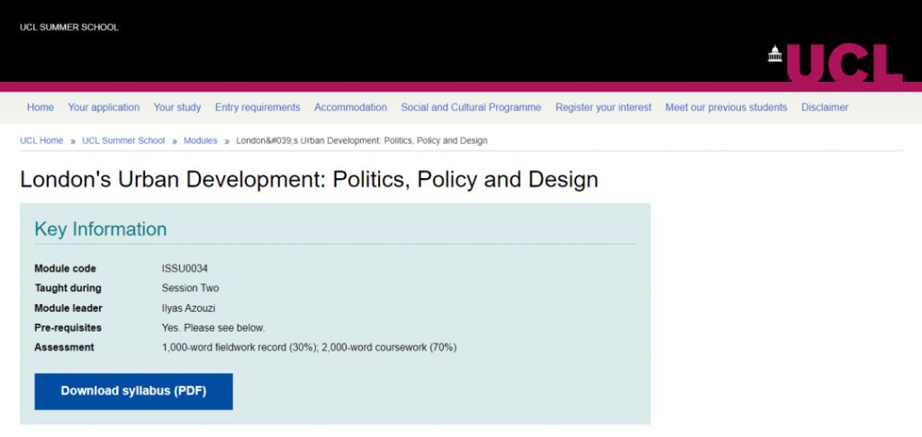Click the Module leader label
This screenshot has height=437, width=922.
coord(68,308)
